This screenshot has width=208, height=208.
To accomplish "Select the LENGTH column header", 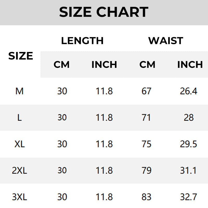I will tap(82, 41).
